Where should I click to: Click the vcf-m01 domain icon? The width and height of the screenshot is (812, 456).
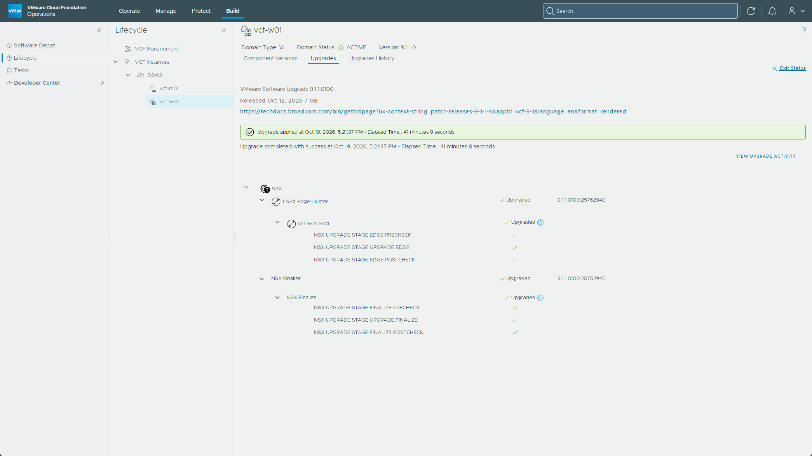(x=153, y=89)
